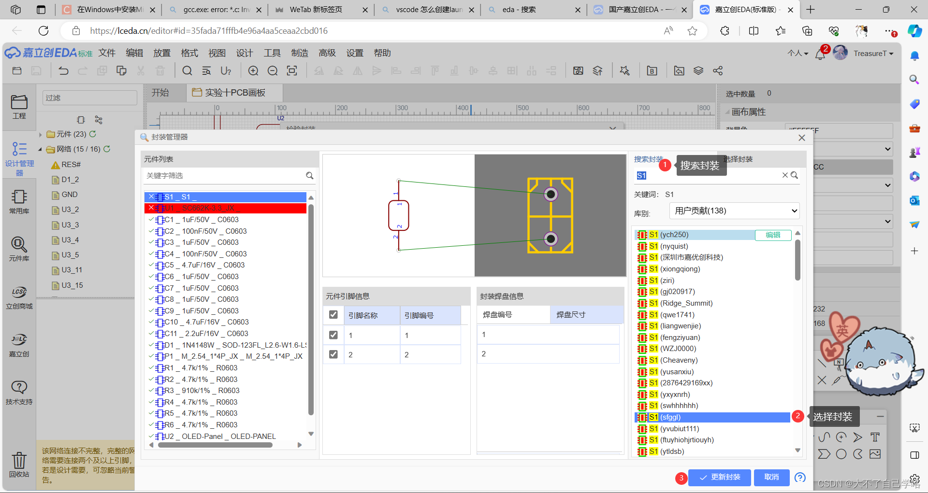The image size is (928, 493).
Task: Uncheck pin 2 in 元件引脚信息
Action: pyautogui.click(x=333, y=354)
